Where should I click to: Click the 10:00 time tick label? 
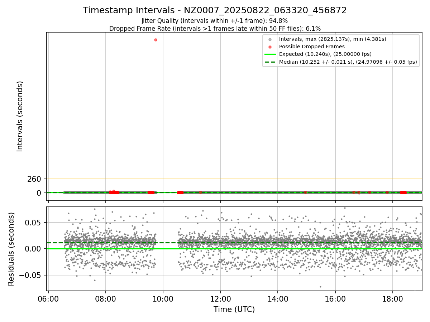click(163, 298)
